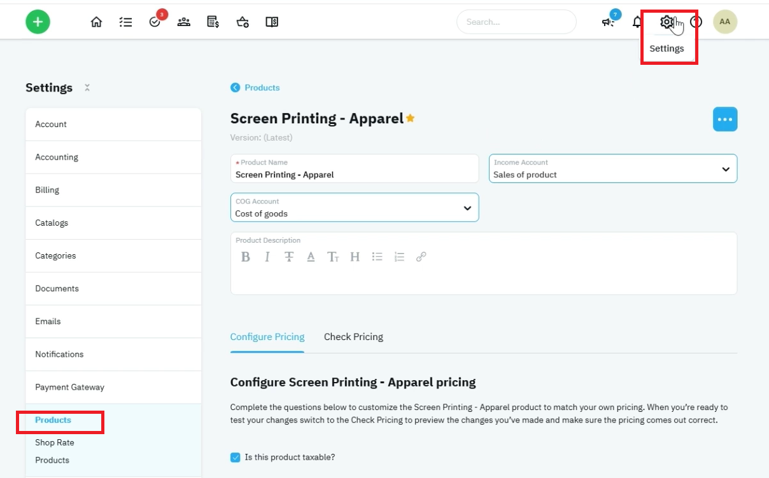This screenshot has width=769, height=478.
Task: Open the ledger book dollar icon
Action: pyautogui.click(x=272, y=22)
